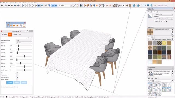Click the Damper slider
Screen dimensions: 175x98
point(24,63)
